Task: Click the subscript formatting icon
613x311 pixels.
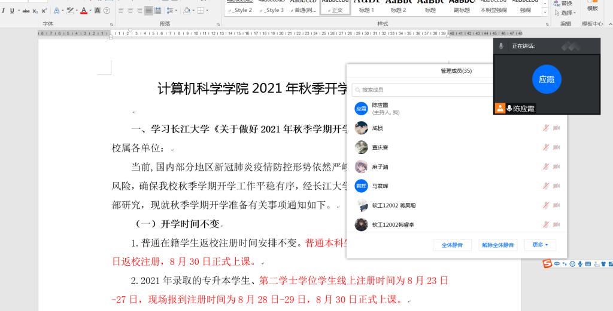Action: coord(35,11)
